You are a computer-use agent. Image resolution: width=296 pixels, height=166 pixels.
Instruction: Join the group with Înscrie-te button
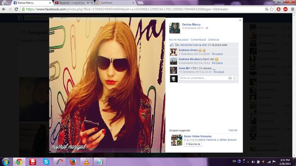click(193, 144)
